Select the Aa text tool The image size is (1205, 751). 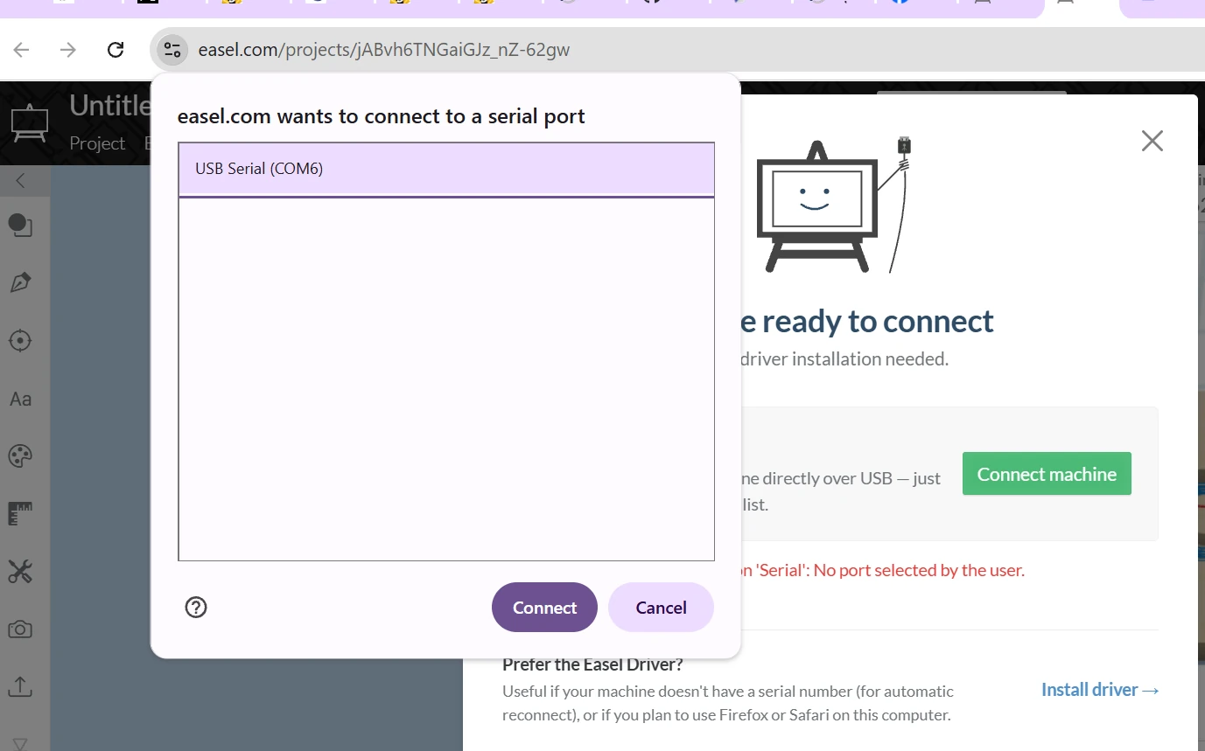[20, 399]
